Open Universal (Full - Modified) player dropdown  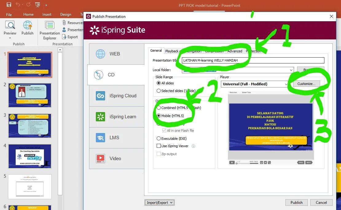pos(254,84)
